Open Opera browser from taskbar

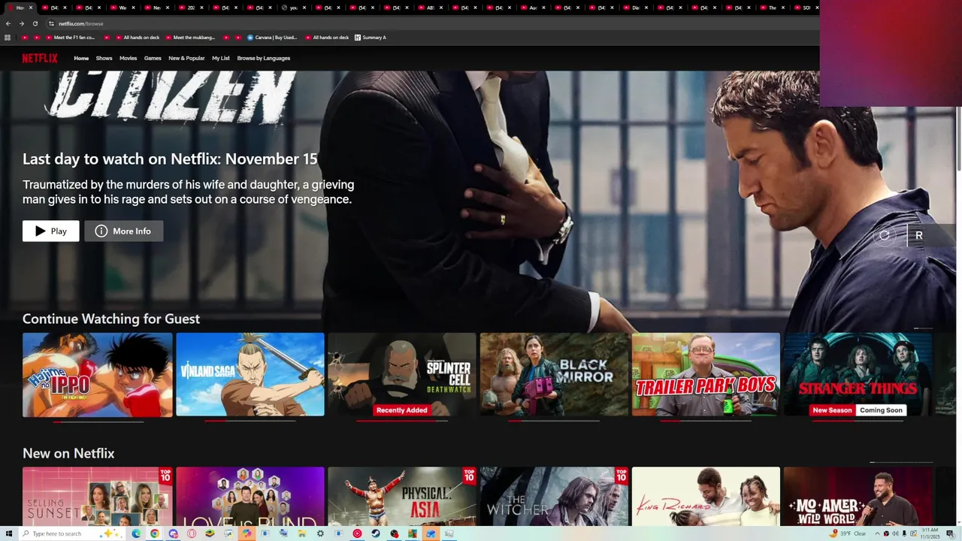click(192, 533)
